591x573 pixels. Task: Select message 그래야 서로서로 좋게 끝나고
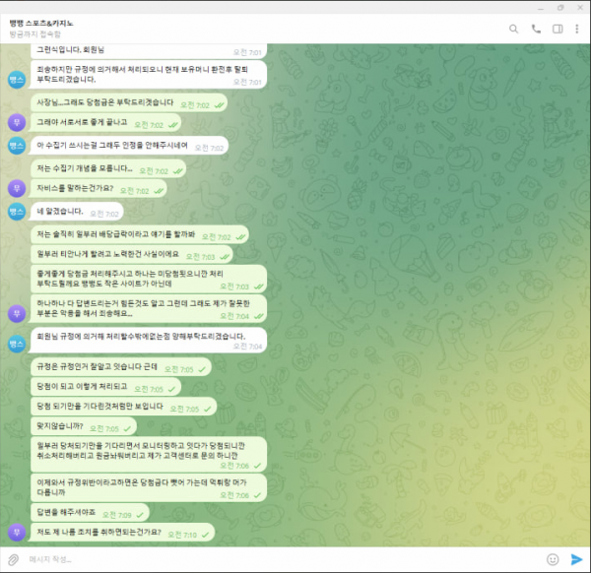(x=106, y=122)
